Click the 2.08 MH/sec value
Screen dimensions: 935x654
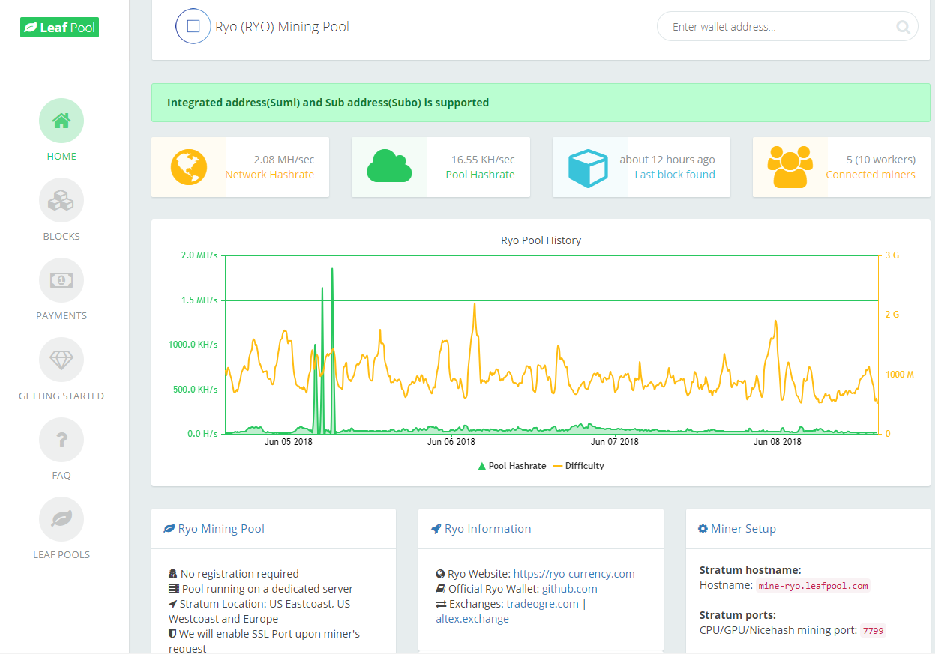pos(284,160)
